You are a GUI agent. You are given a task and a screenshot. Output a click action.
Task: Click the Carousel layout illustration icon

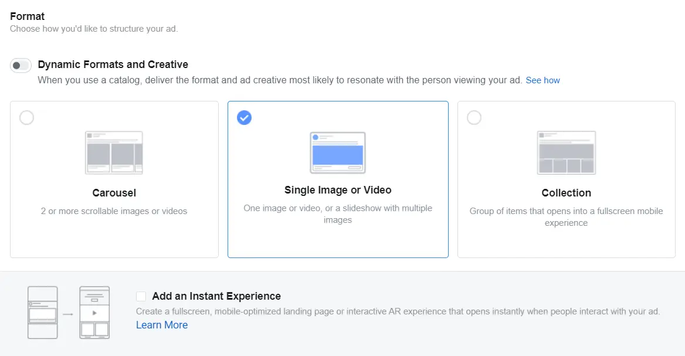[114, 152]
